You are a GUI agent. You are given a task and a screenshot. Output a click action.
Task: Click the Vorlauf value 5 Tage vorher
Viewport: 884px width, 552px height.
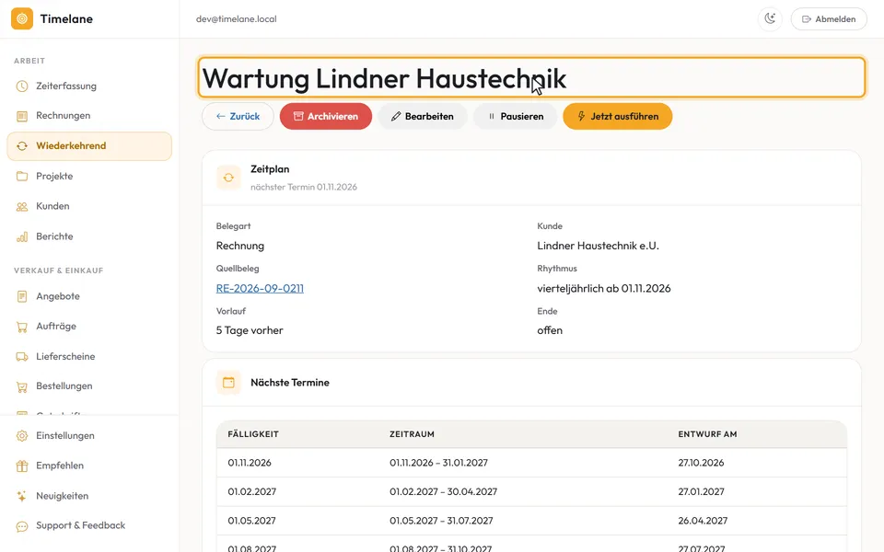tap(250, 330)
